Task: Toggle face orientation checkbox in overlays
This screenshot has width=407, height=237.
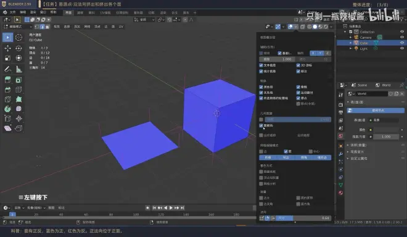Action: (x=261, y=125)
